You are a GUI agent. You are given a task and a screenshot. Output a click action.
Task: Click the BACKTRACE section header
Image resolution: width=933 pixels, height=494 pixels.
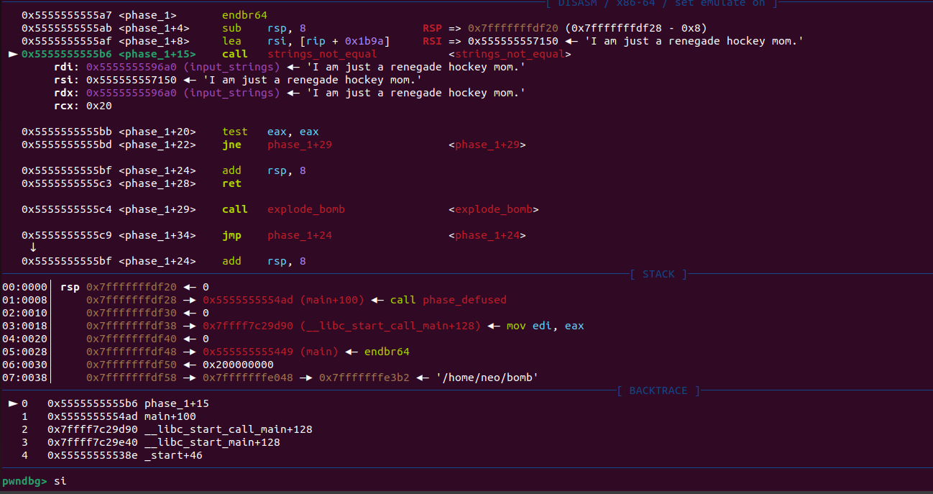click(658, 390)
